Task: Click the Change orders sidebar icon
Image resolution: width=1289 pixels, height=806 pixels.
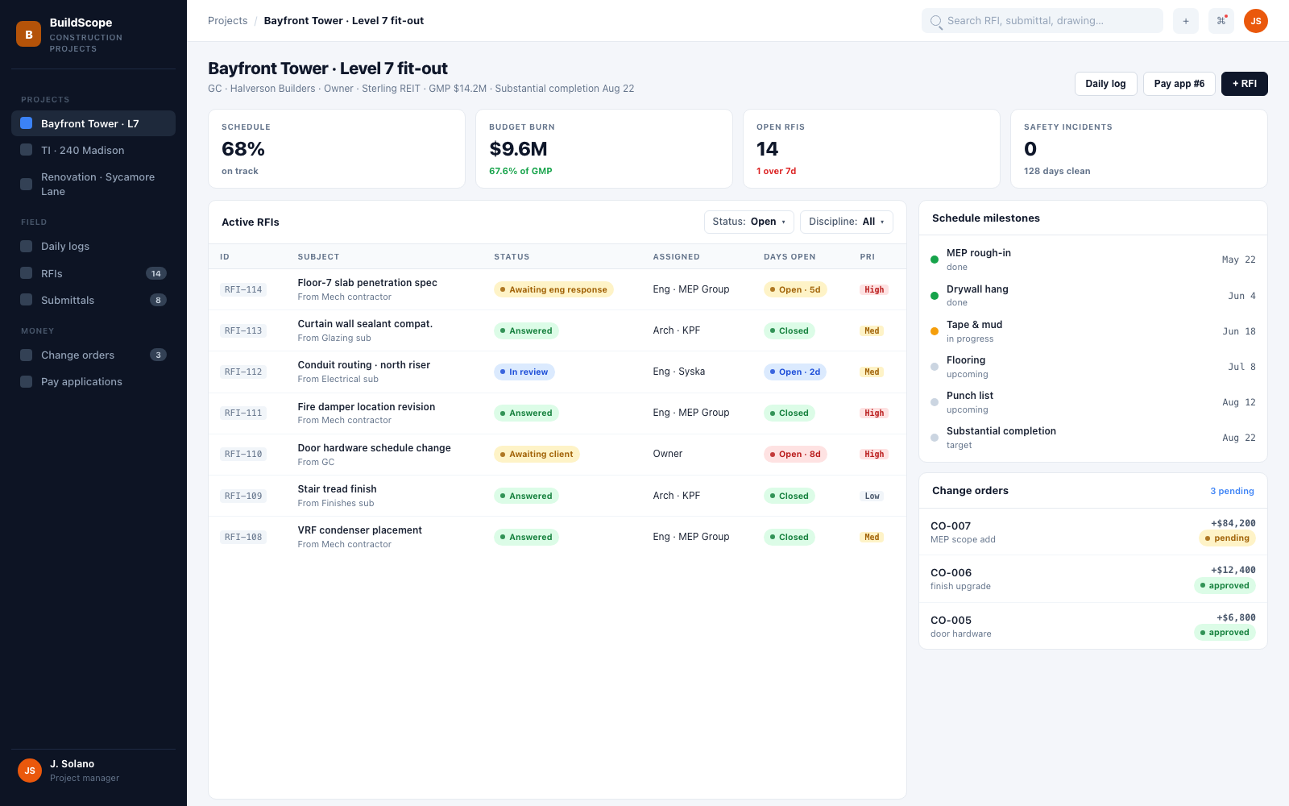Action: [x=27, y=355]
